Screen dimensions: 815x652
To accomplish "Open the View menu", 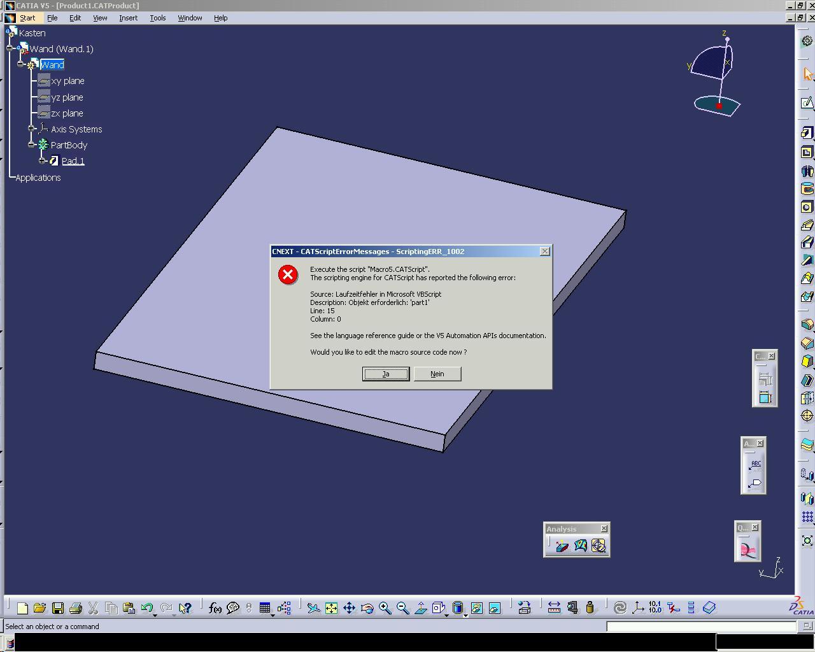I will point(100,18).
